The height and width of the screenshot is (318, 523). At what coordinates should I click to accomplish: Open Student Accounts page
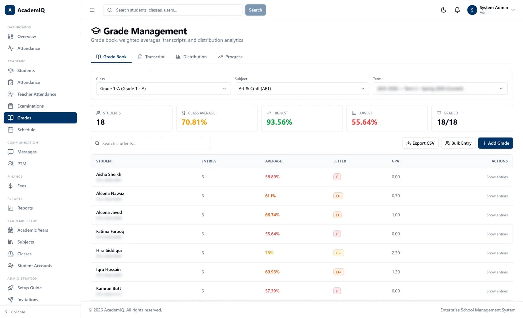tap(40, 266)
